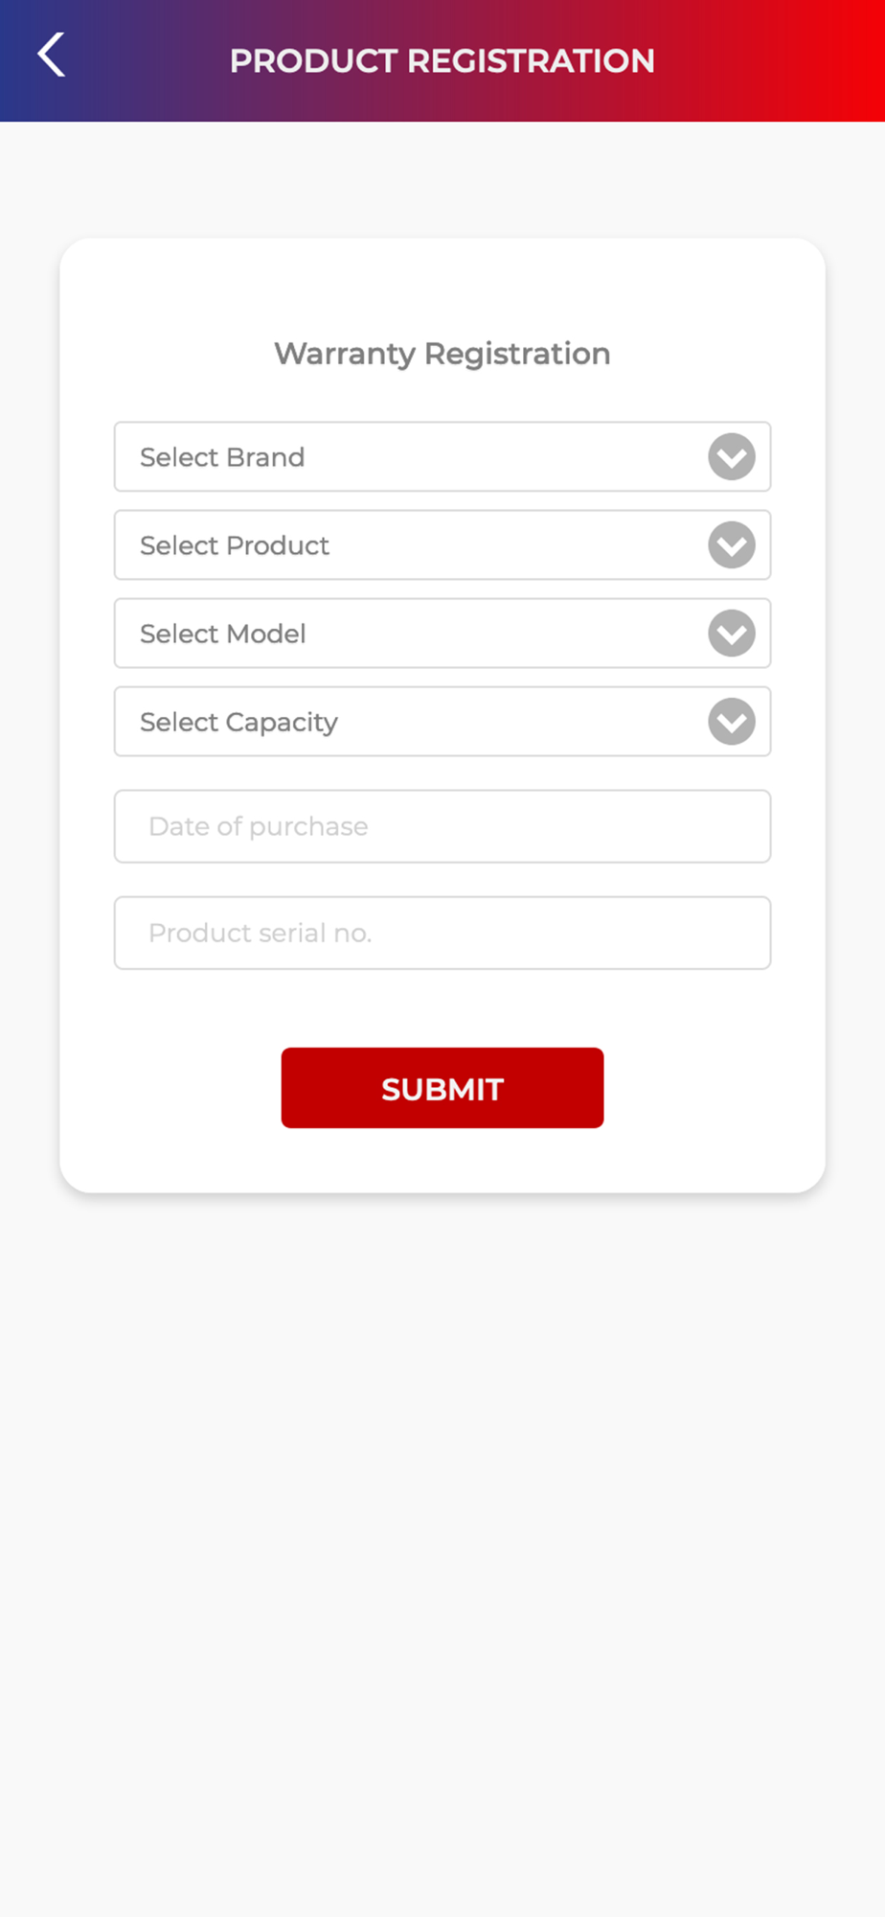Click the round chevron icon beside Select Product
Viewport: 885px width, 1917px height.
tap(732, 545)
